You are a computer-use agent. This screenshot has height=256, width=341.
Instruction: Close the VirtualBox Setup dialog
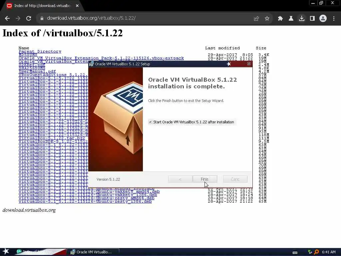[x=249, y=64]
